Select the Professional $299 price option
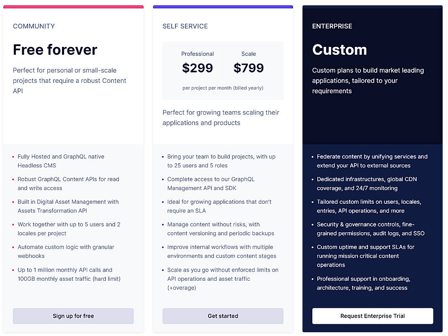The image size is (448, 336). point(197,62)
